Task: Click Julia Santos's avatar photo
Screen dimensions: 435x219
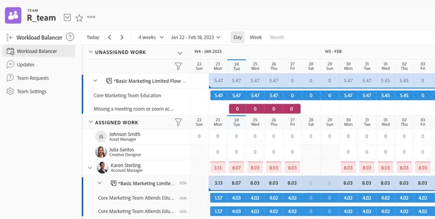Action: [x=101, y=152]
